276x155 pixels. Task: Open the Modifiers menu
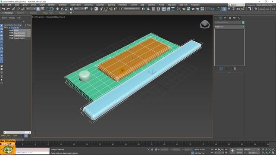click(x=52, y=5)
